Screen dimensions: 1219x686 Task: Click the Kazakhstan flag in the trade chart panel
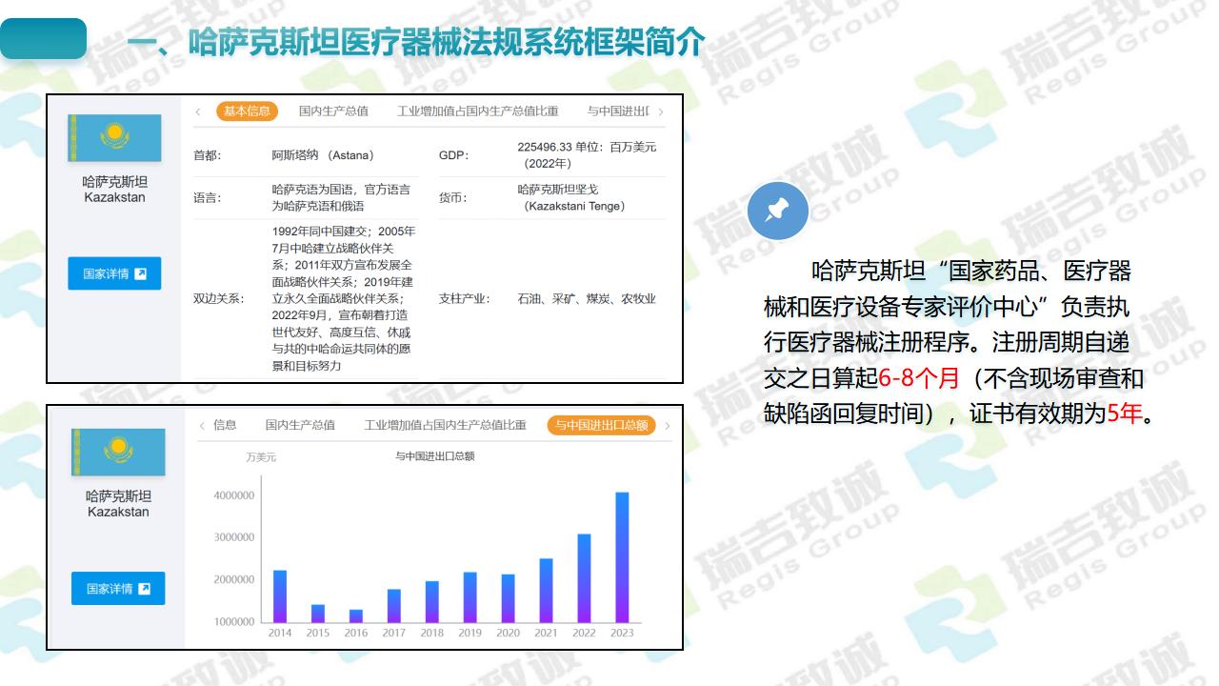(x=118, y=452)
